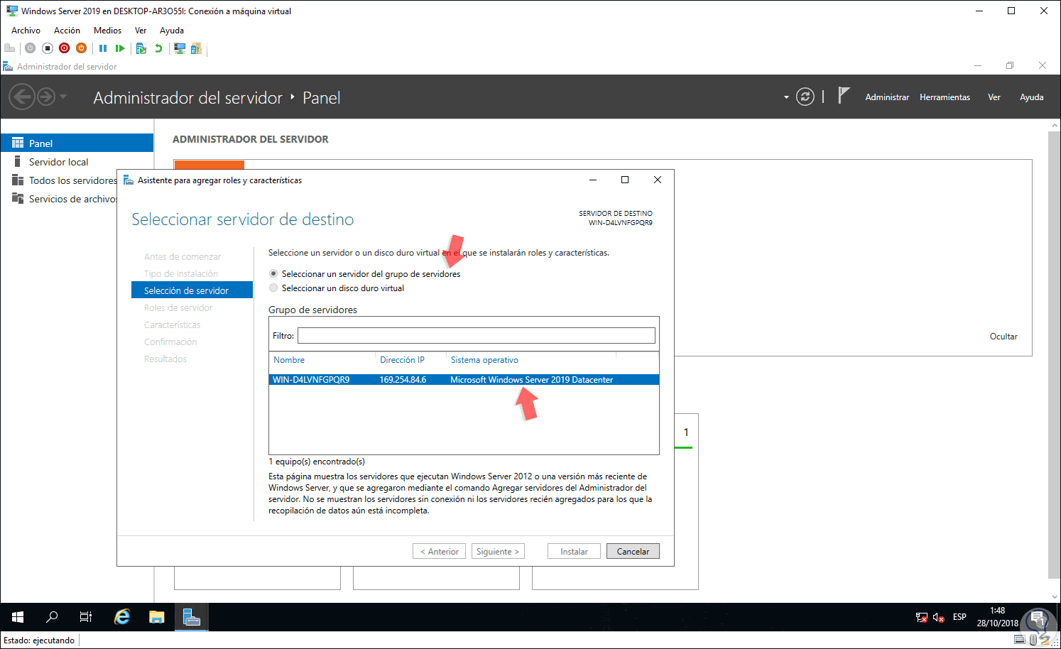
Task: Click the Server Manager taskbar icon
Action: 192,617
